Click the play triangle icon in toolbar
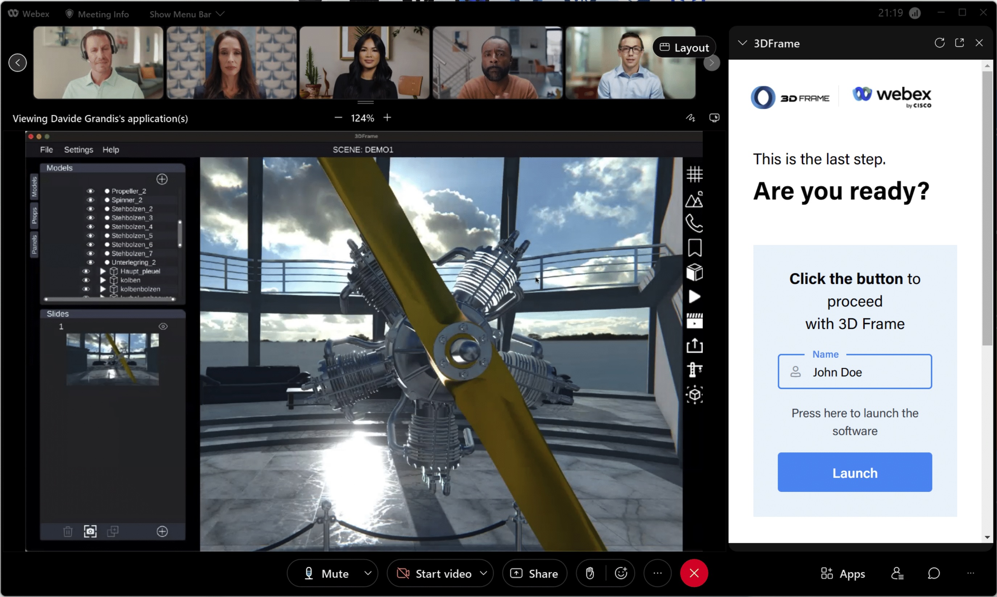 click(x=694, y=297)
